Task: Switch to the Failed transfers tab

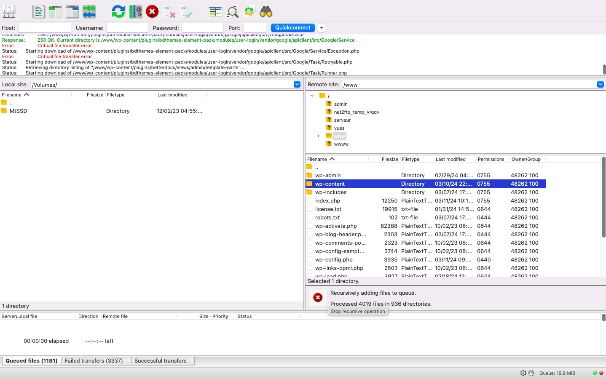Action: [94, 361]
